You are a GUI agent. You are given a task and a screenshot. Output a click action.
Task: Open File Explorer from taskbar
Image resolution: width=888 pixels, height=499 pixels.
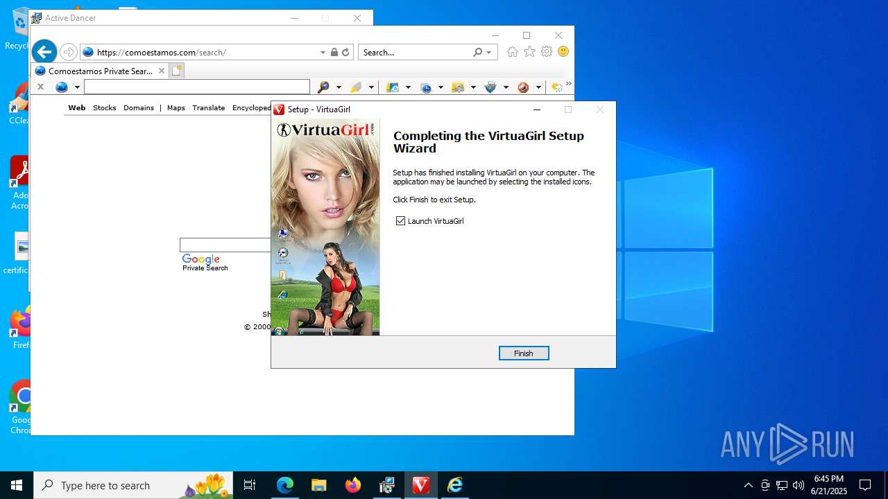319,485
